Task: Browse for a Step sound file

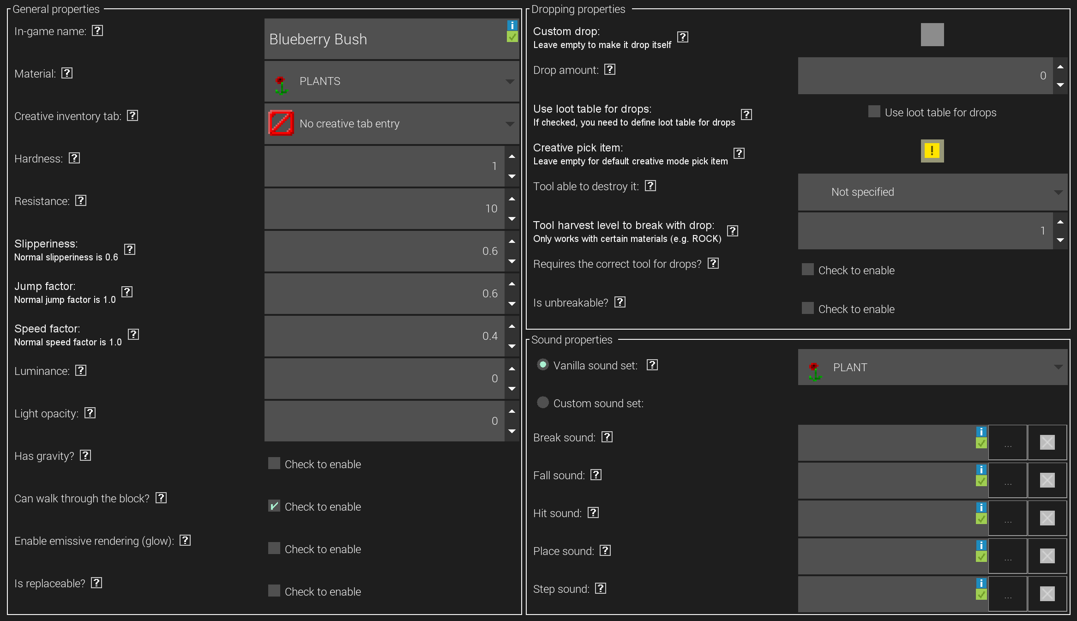Action: tap(1008, 594)
